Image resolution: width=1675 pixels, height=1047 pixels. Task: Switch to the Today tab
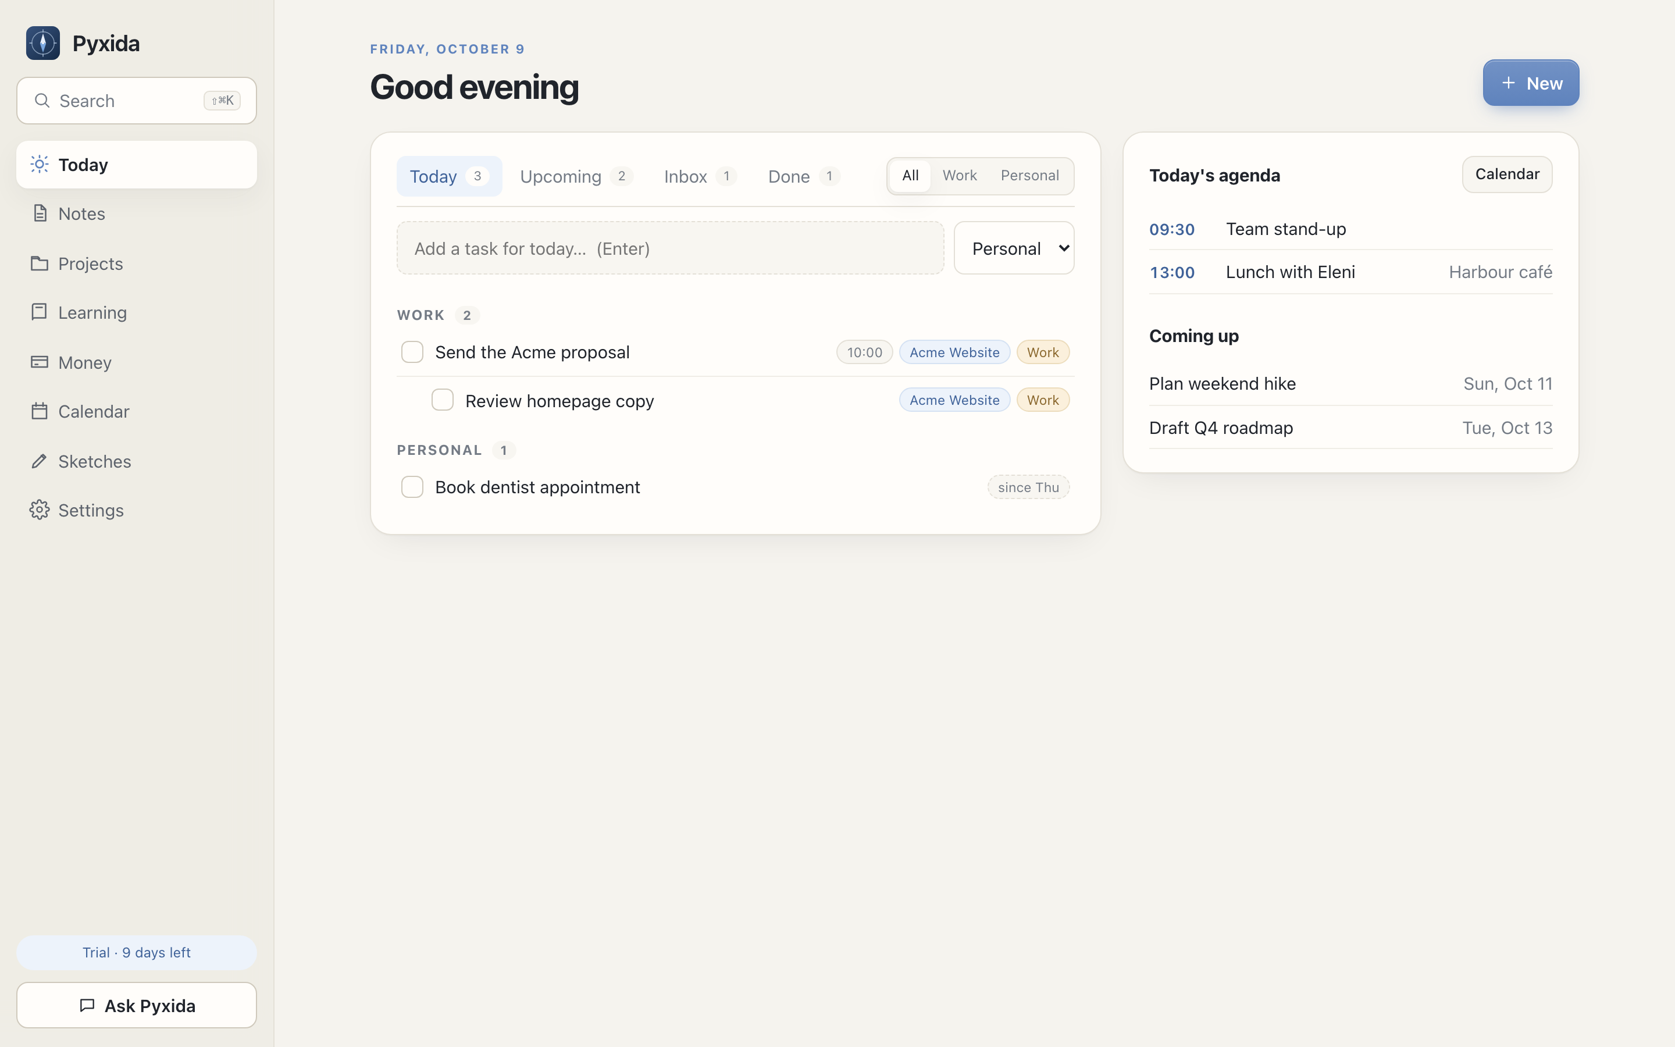[449, 176]
